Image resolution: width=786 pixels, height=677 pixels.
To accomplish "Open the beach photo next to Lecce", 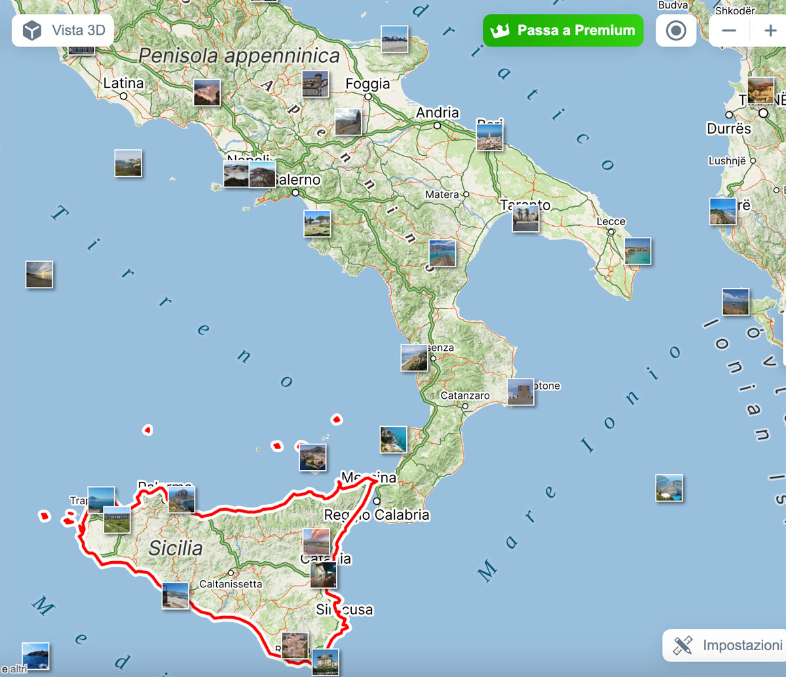I will [x=637, y=251].
